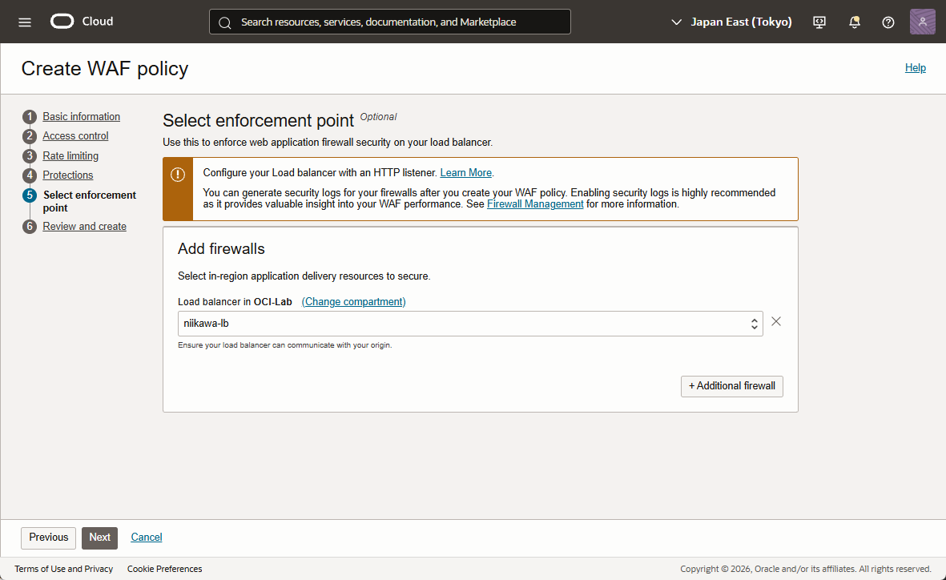Image resolution: width=946 pixels, height=580 pixels.
Task: Open the Protections step
Action: (68, 175)
